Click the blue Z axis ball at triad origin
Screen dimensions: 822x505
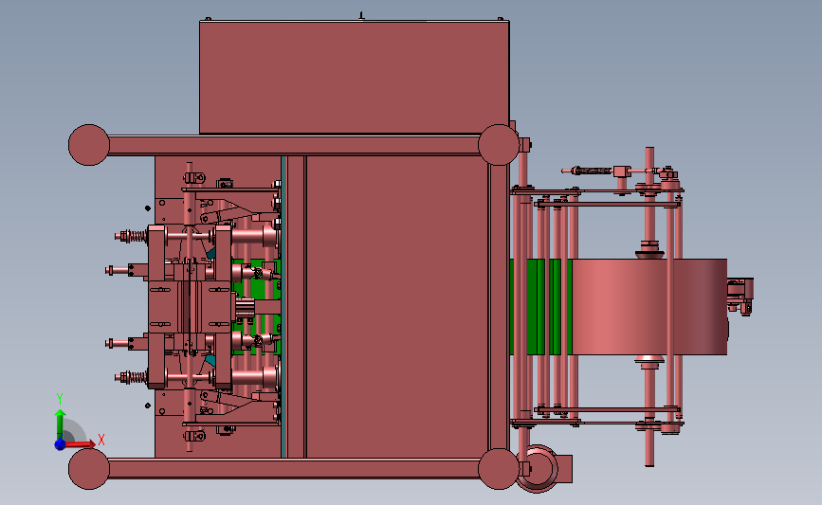tap(60, 444)
